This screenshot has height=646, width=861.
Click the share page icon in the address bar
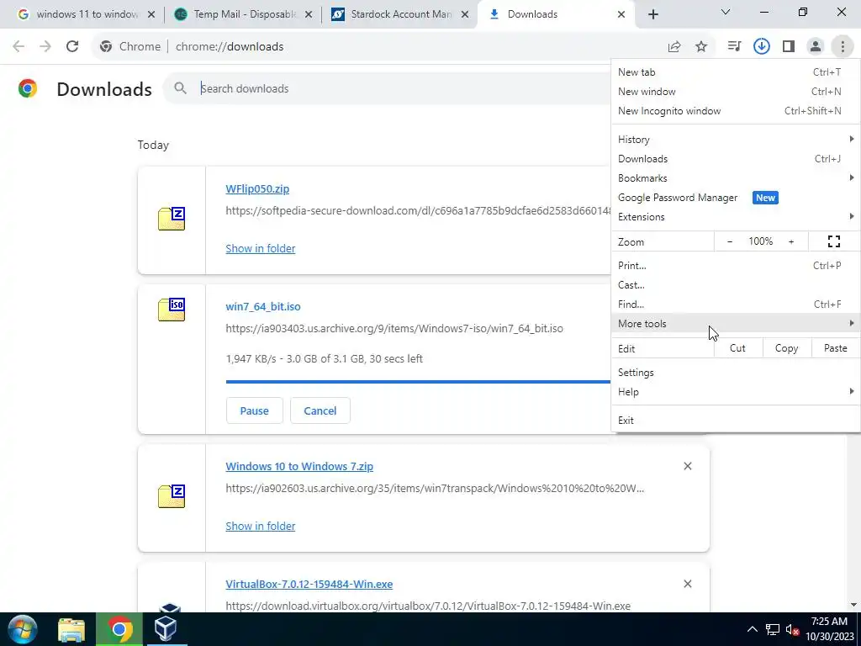point(674,47)
